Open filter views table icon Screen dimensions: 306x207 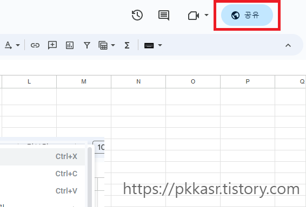pos(103,45)
